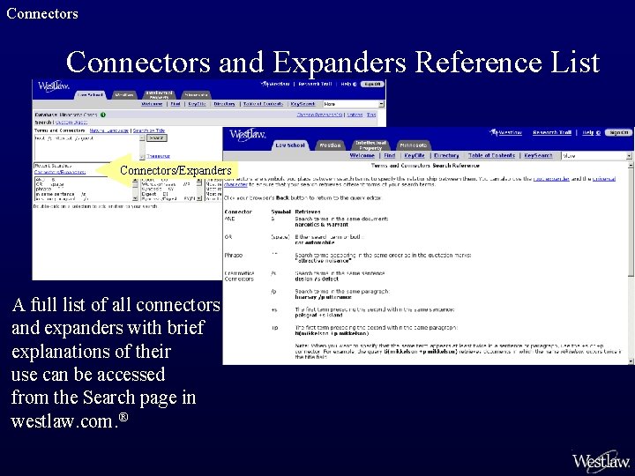Click Table of Contents in front window
Screen dimensions: 635x476
pos(491,155)
